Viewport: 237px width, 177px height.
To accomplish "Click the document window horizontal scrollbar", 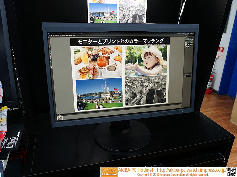I will (118, 113).
